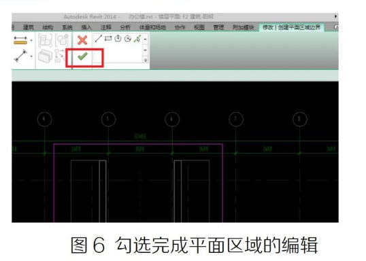The image size is (366, 261).
Task: Open the 协作 ribbon tab
Action: click(180, 27)
